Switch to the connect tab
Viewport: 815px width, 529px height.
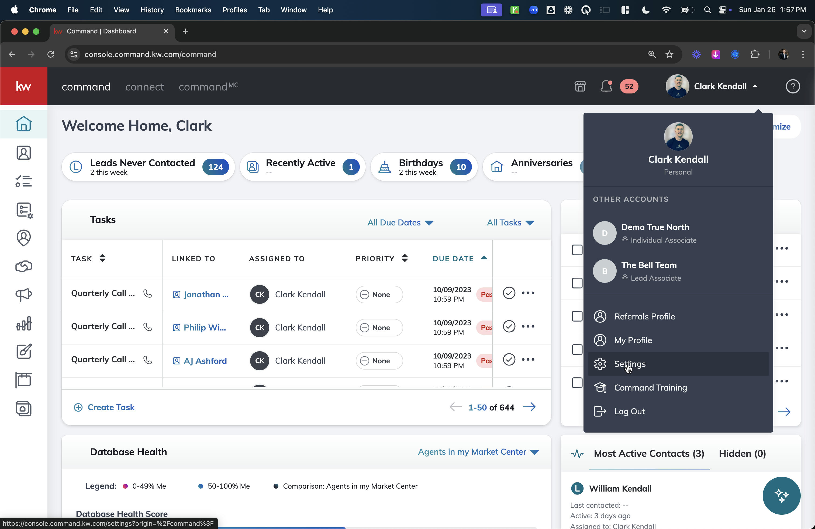click(x=144, y=86)
